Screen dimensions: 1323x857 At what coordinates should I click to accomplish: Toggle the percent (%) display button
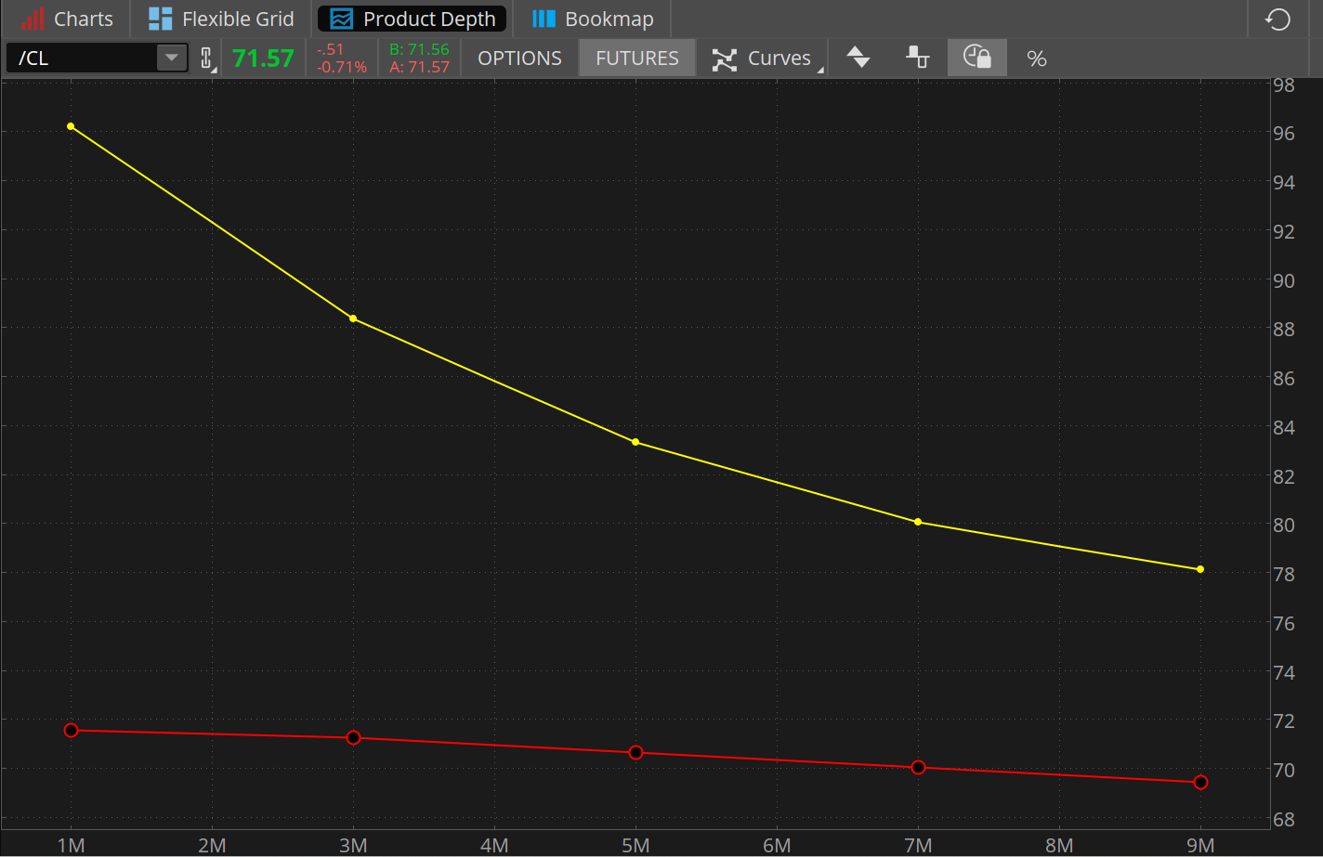point(1037,58)
